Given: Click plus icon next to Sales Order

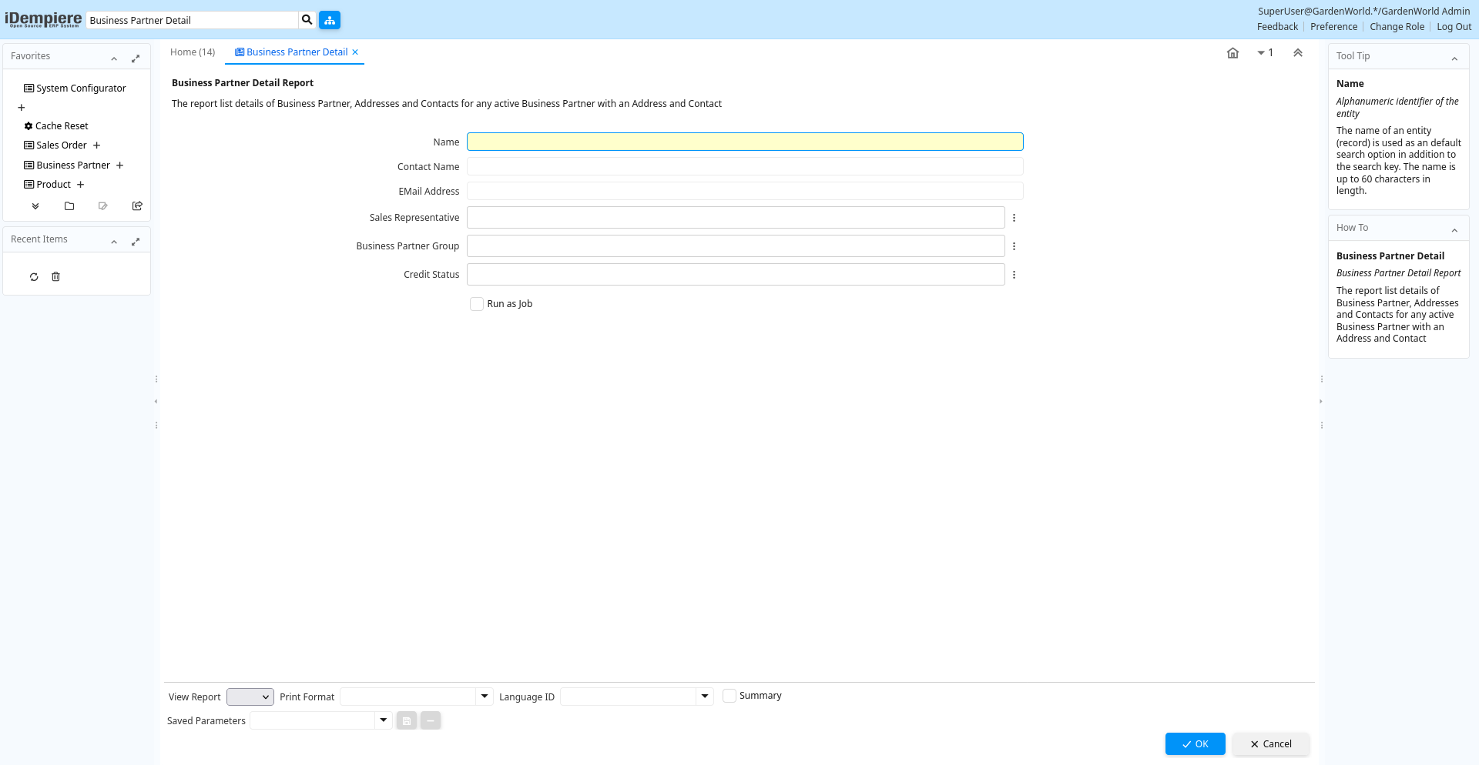Looking at the screenshot, I should 97,145.
